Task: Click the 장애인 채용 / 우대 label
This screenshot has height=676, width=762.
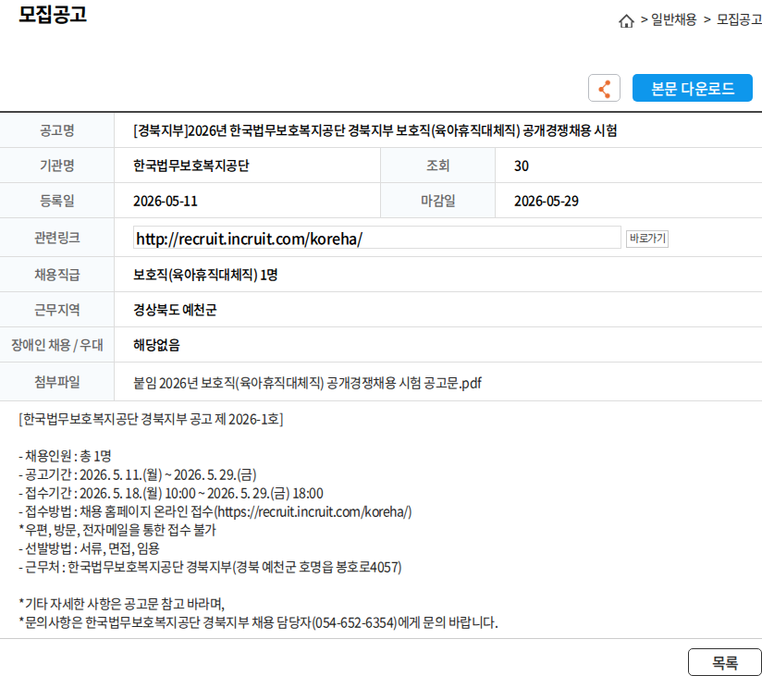Action: pos(56,345)
